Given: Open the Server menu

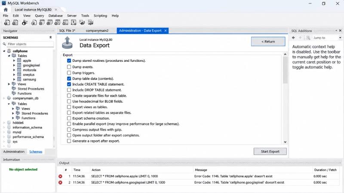Looking at the screenshot, I should point(72,16).
